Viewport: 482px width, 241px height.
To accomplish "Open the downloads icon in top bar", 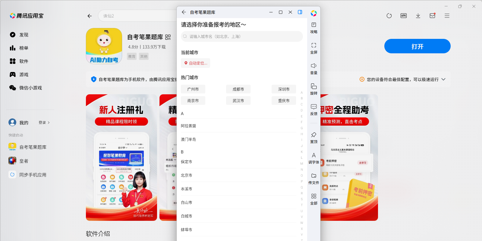I will 418,16.
